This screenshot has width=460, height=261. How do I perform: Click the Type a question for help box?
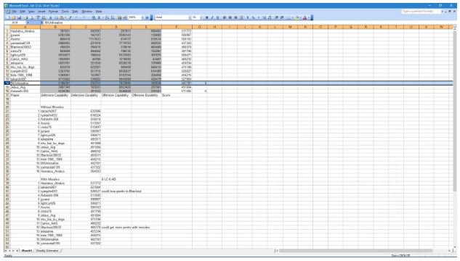[421, 12]
